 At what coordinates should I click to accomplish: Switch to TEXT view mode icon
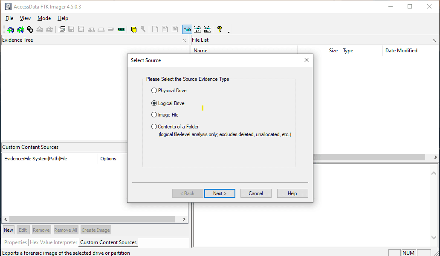[197, 29]
